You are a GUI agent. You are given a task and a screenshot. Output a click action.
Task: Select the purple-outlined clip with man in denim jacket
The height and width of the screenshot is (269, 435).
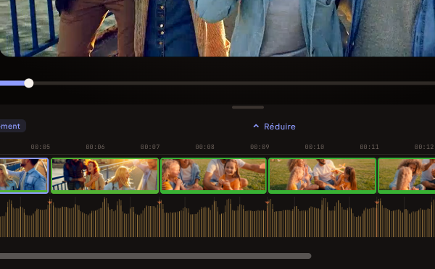click(x=24, y=176)
